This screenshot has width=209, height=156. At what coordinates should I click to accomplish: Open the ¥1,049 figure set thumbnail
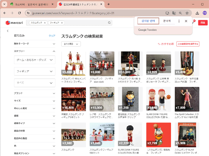pos(102,135)
